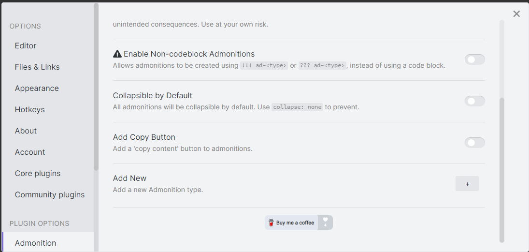The image size is (529, 252).
Task: Click the sidebar vertical scrollbar thumb
Action: (96, 87)
